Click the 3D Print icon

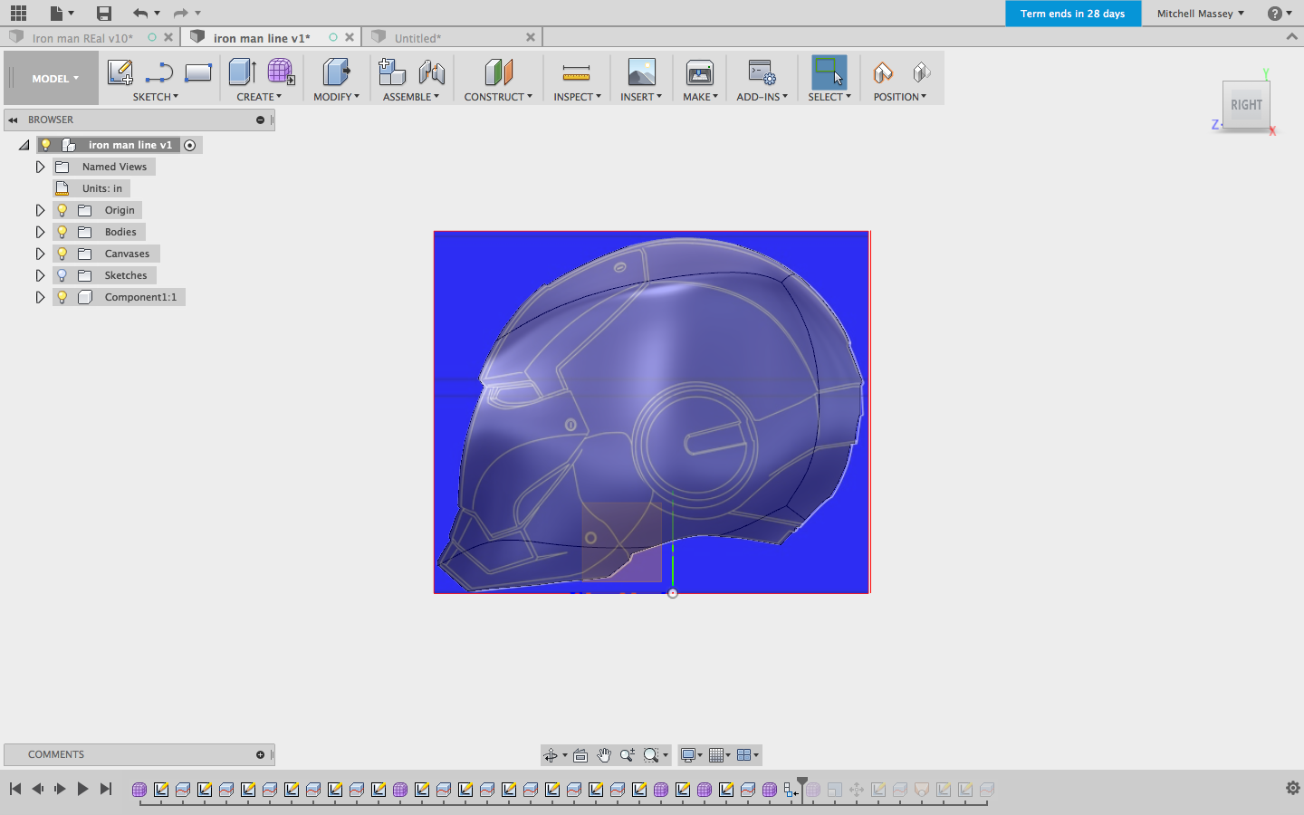[x=700, y=72]
